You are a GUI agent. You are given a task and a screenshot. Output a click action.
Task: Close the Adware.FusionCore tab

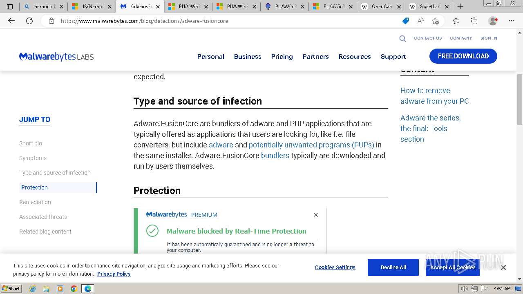point(158,7)
